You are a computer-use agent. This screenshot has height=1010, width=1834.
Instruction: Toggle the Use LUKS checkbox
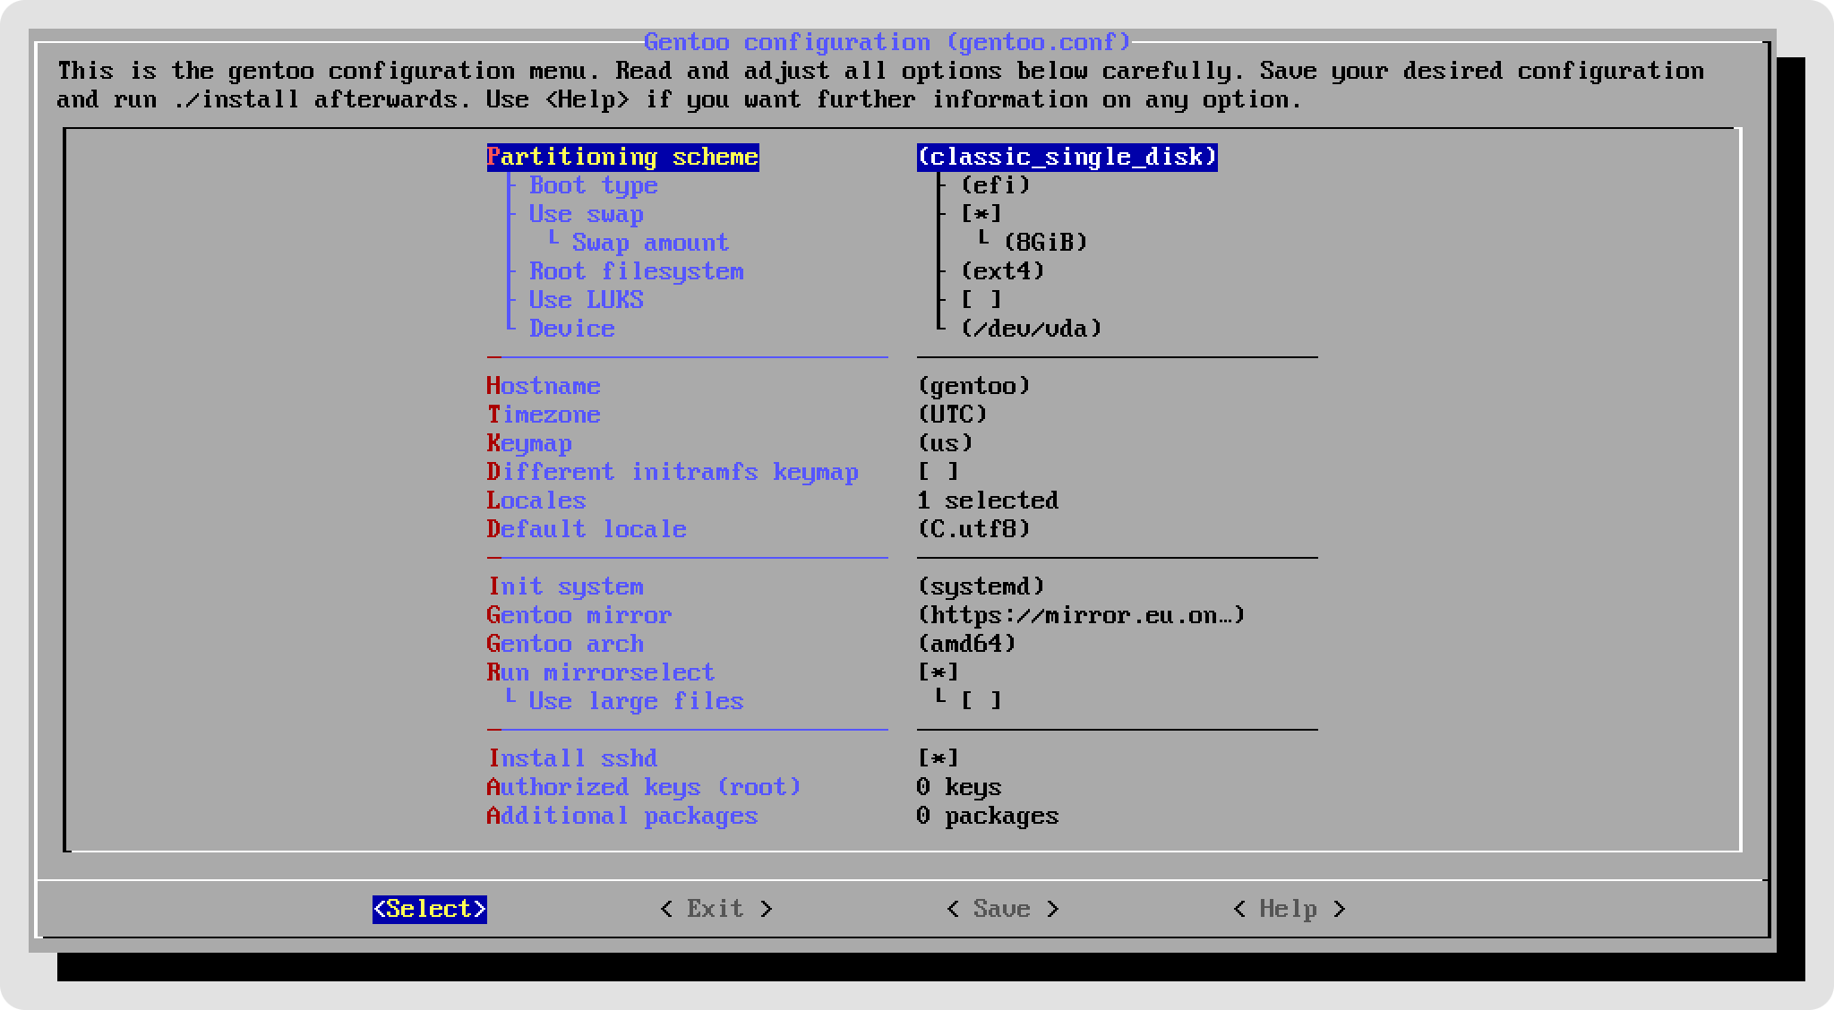click(981, 300)
